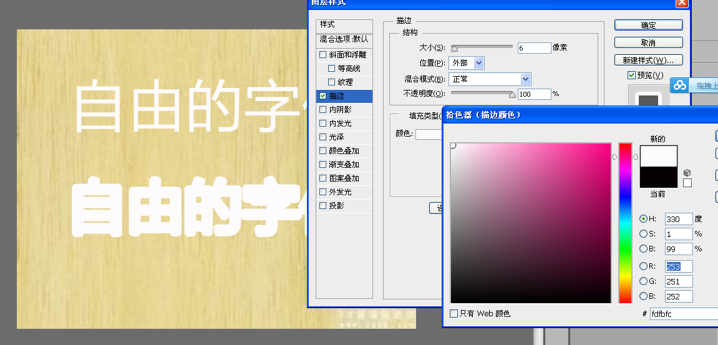This screenshot has height=345, width=718.
Task: Click the opacity percent input field
Action: pyautogui.click(x=535, y=94)
